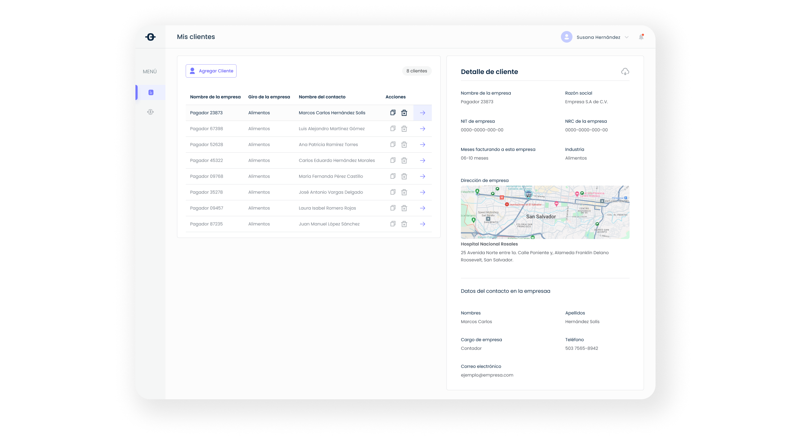Image resolution: width=791 pixels, height=439 pixels.
Task: Open the clients list sidebar icon
Action: [151, 92]
